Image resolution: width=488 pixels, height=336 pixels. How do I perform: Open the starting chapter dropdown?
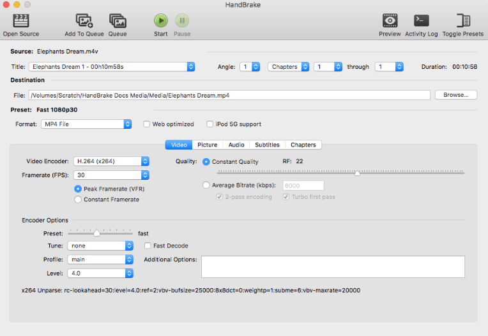(328, 67)
